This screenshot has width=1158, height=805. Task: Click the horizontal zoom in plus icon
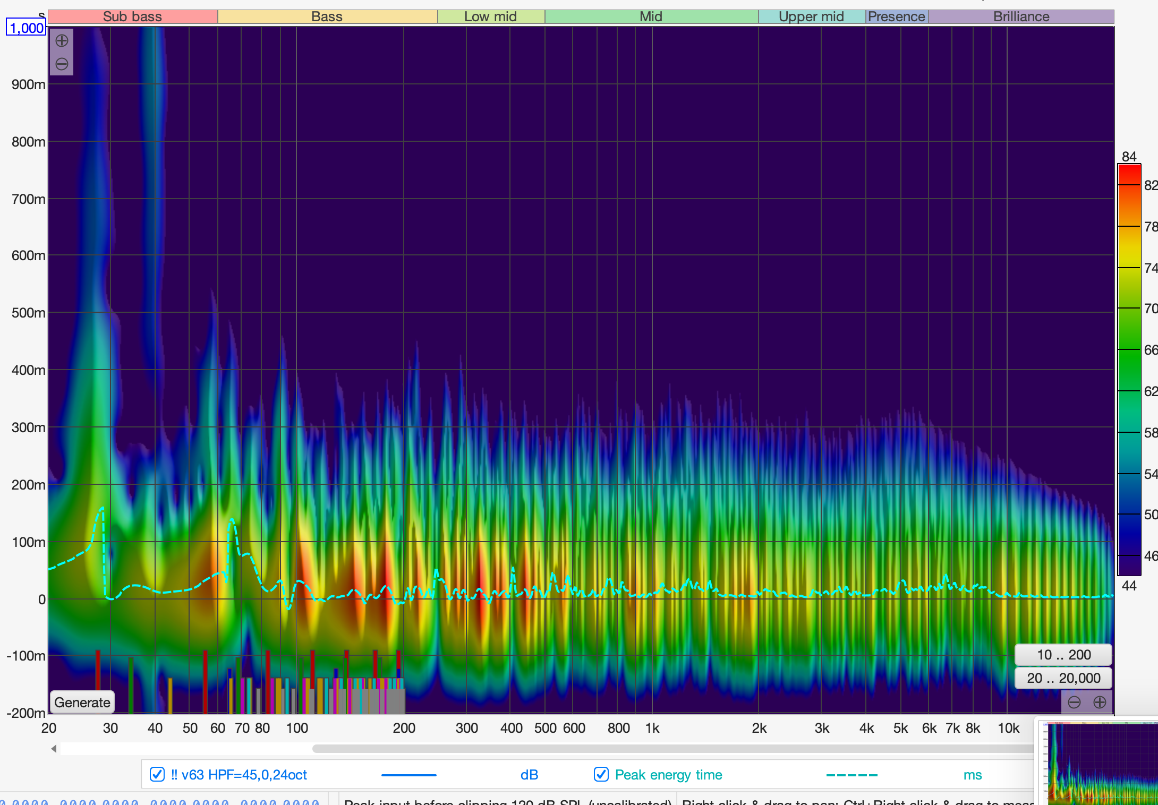[x=1100, y=703]
